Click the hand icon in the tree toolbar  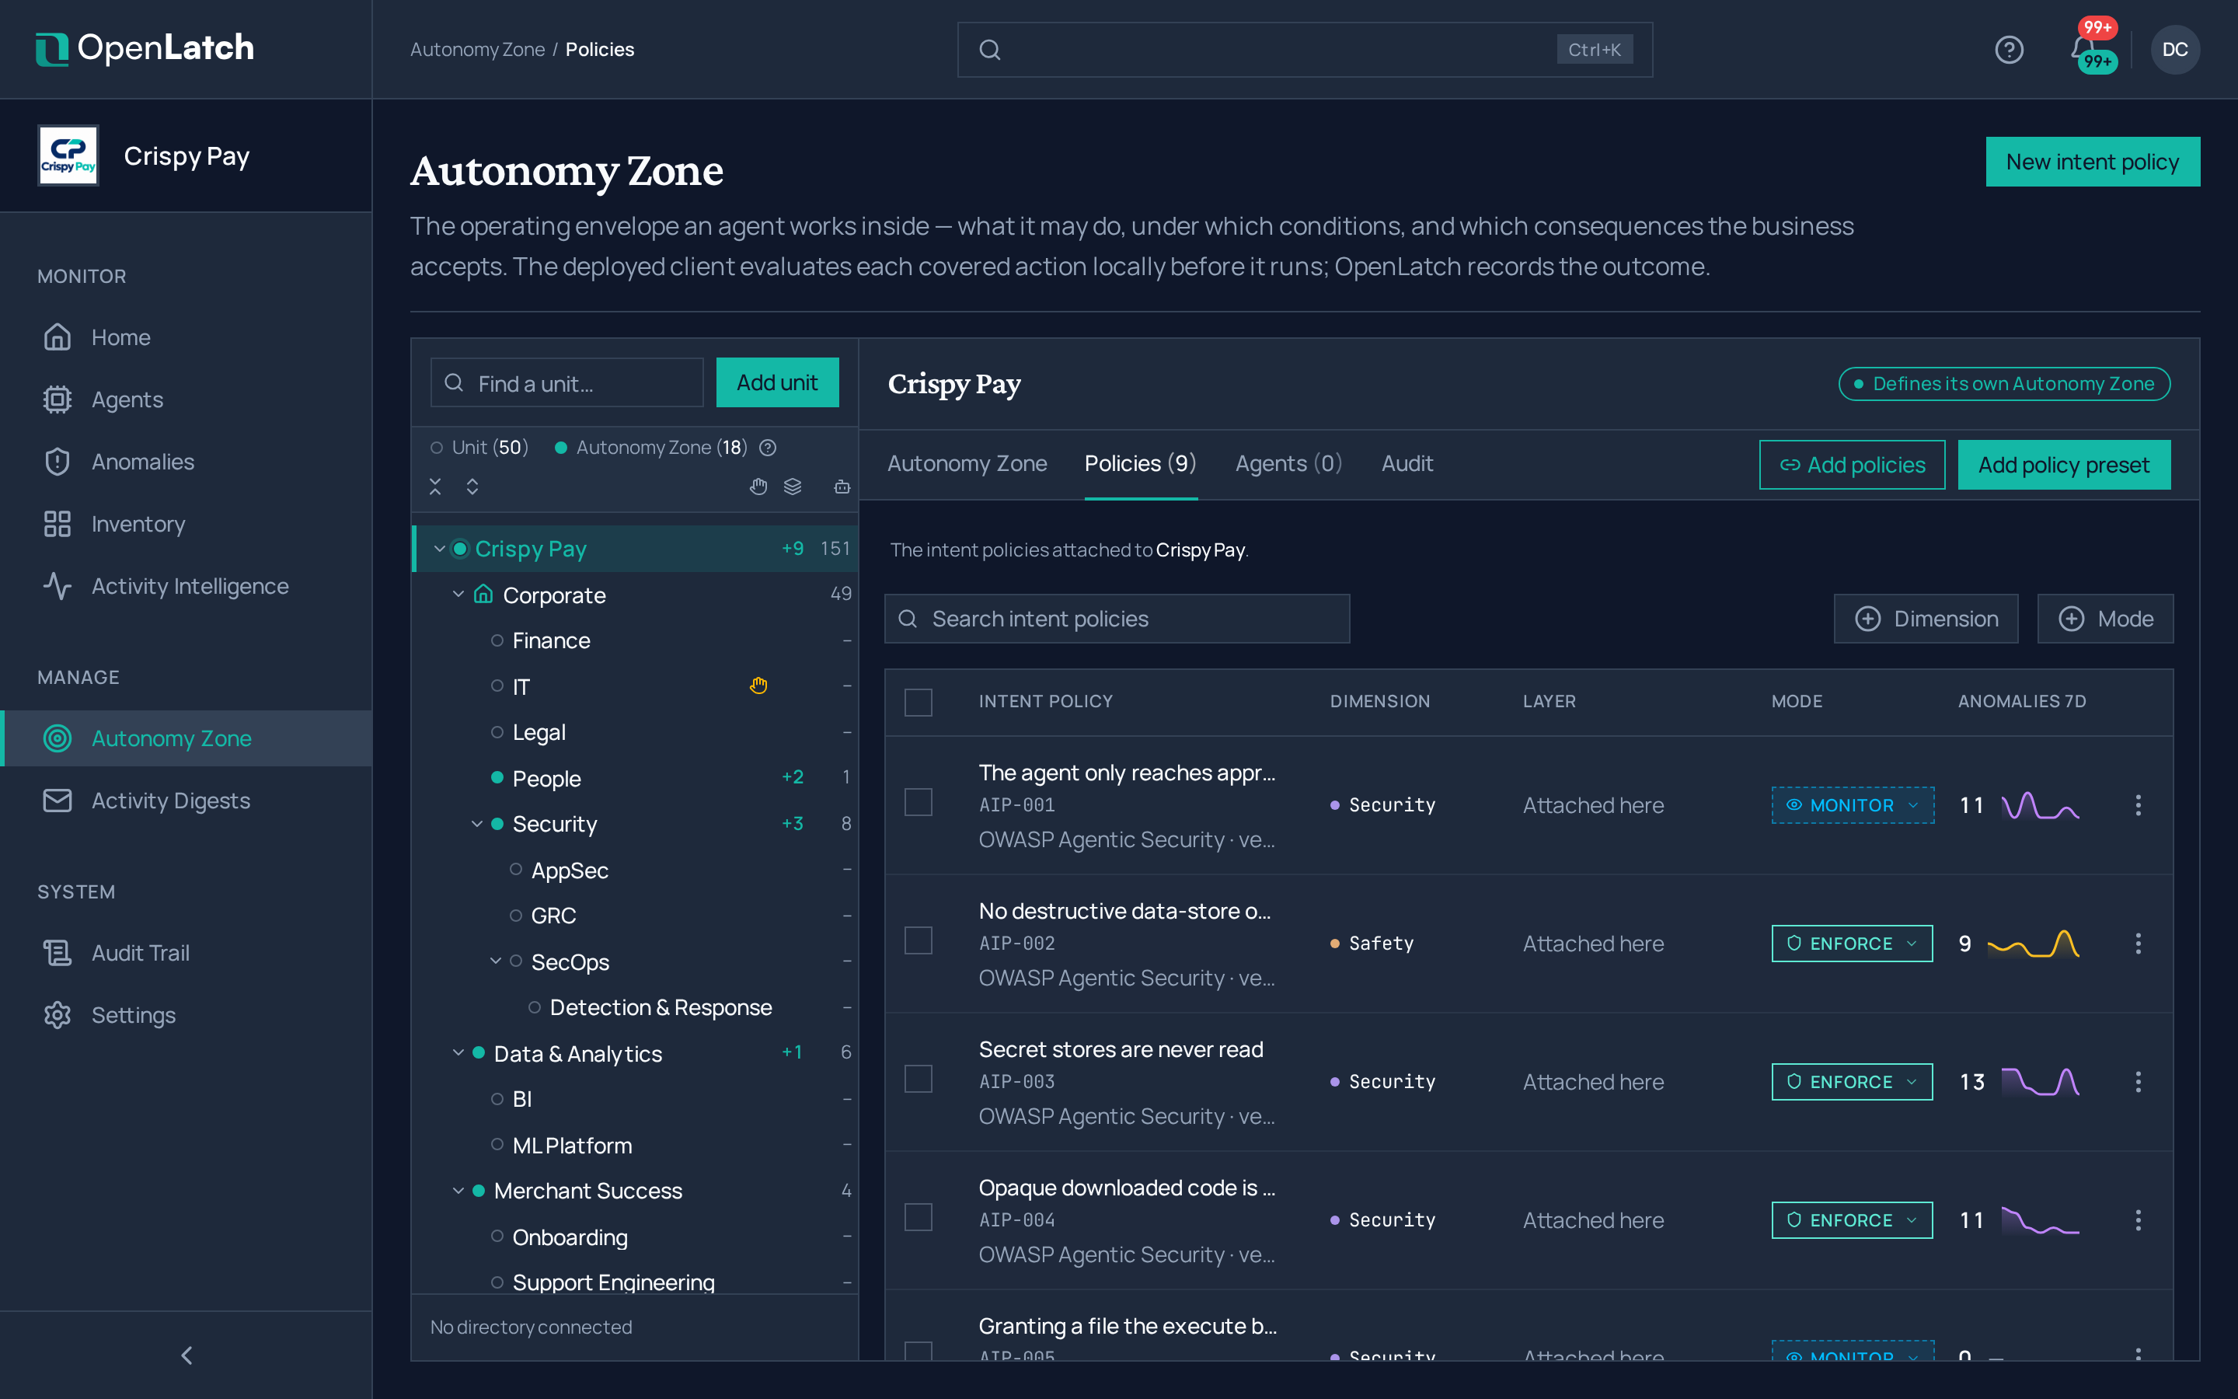point(758,487)
